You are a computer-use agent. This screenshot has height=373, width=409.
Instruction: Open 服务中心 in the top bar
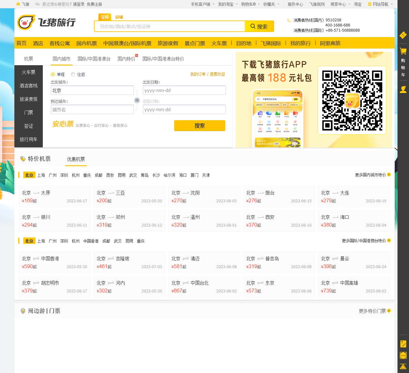click(295, 4)
